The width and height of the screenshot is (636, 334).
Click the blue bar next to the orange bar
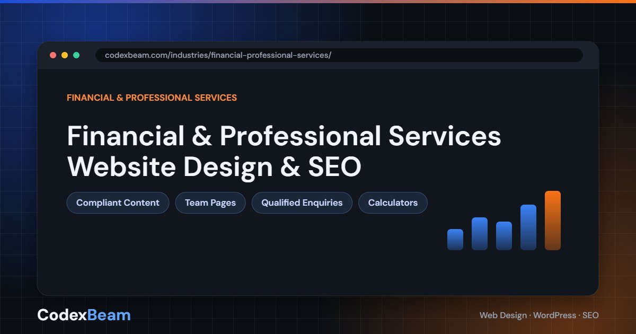528,227
